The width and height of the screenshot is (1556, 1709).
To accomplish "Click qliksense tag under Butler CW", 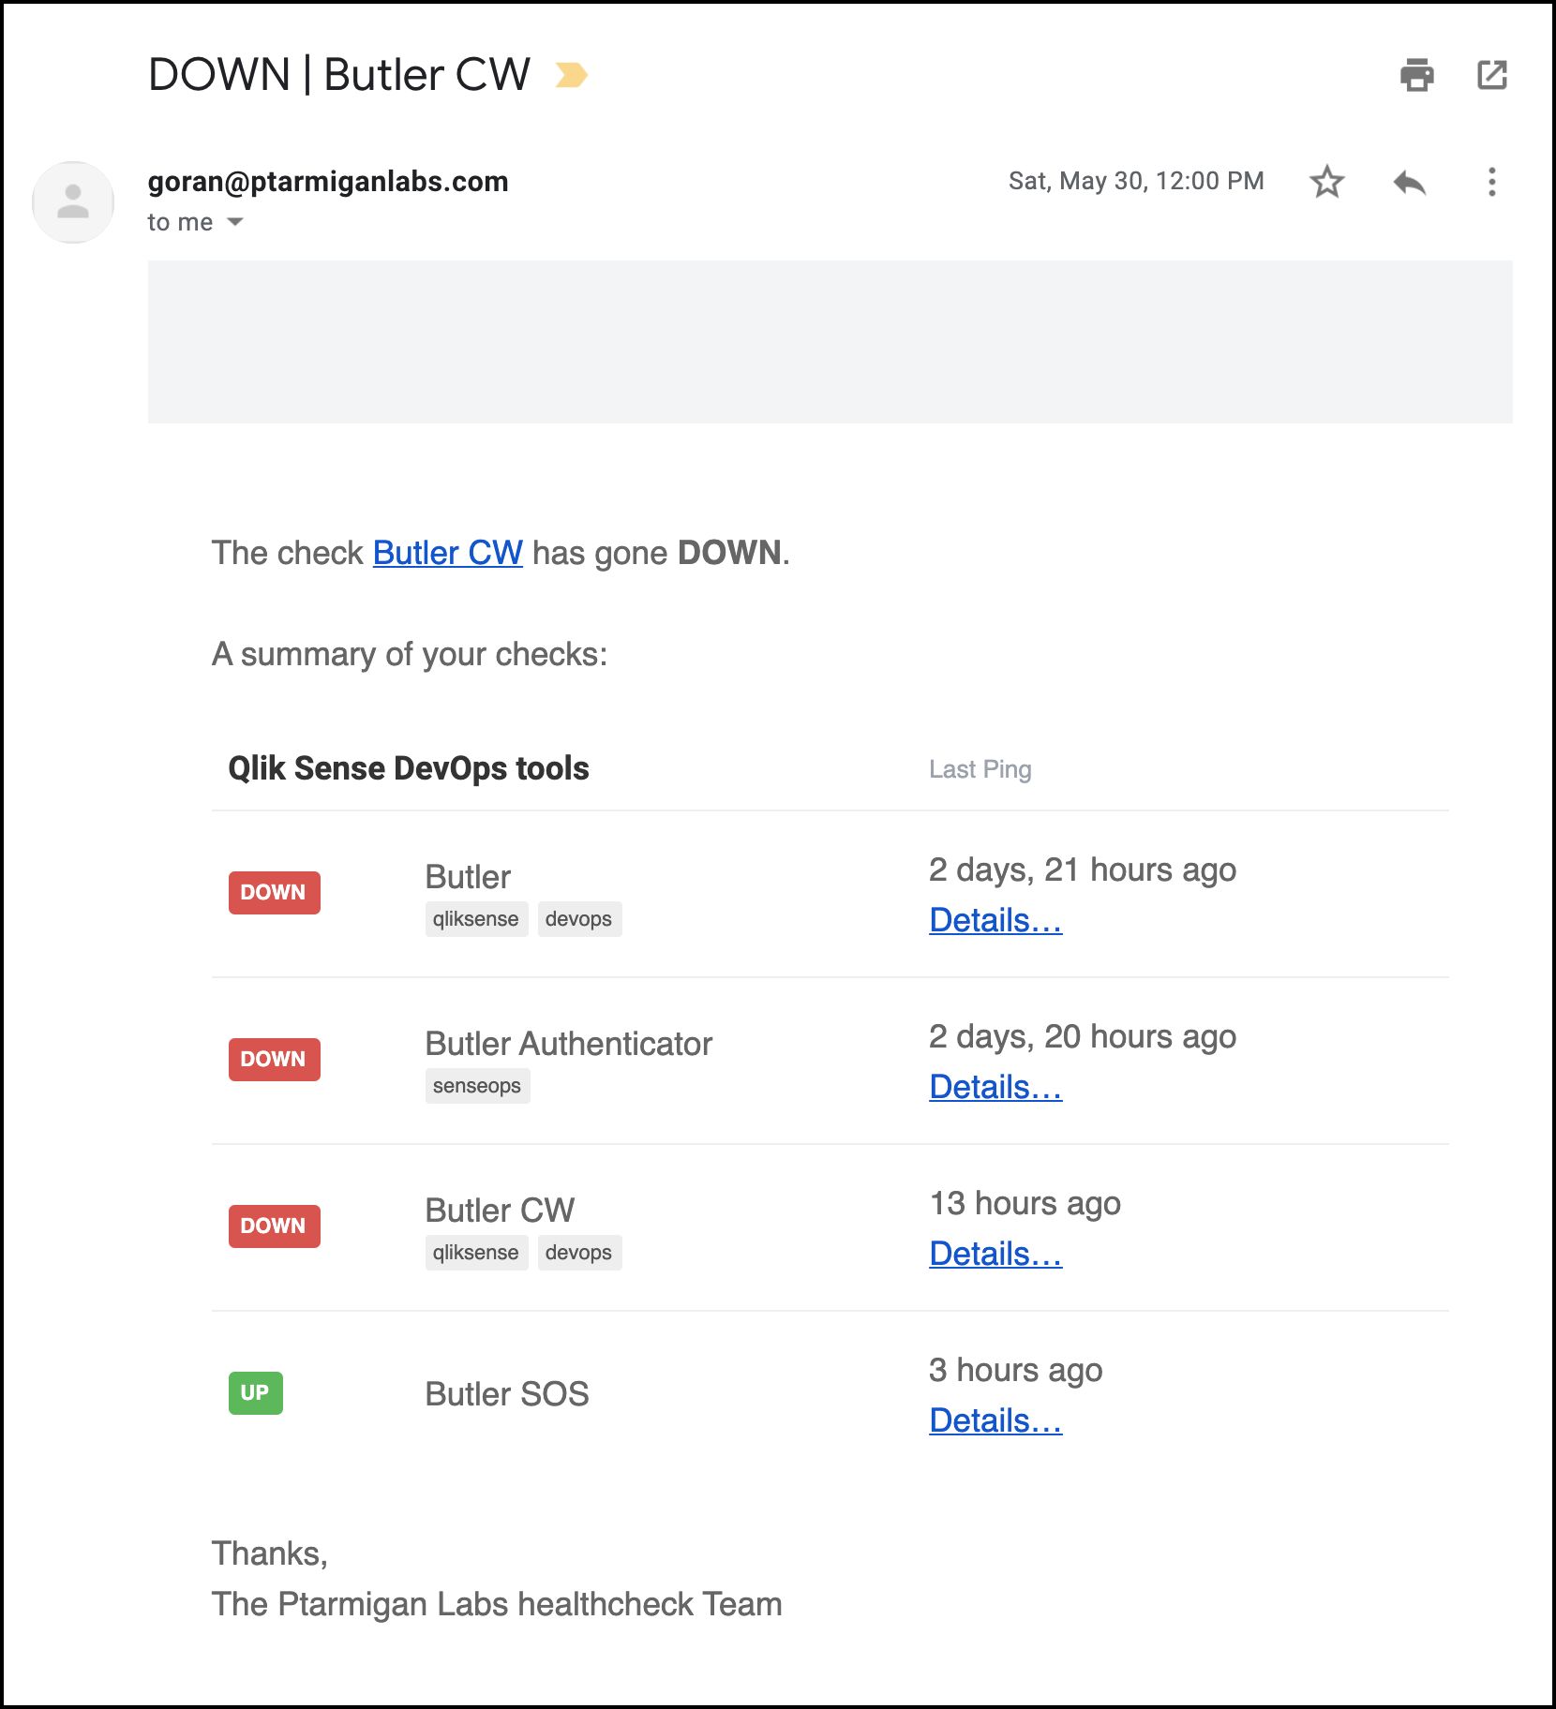I will click(476, 1253).
